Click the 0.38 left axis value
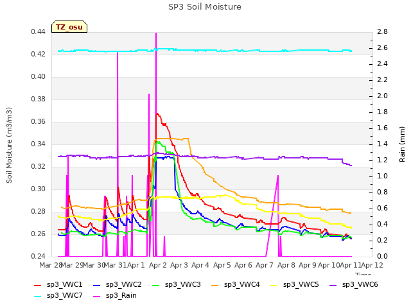411x308 pixels. click(x=39, y=99)
